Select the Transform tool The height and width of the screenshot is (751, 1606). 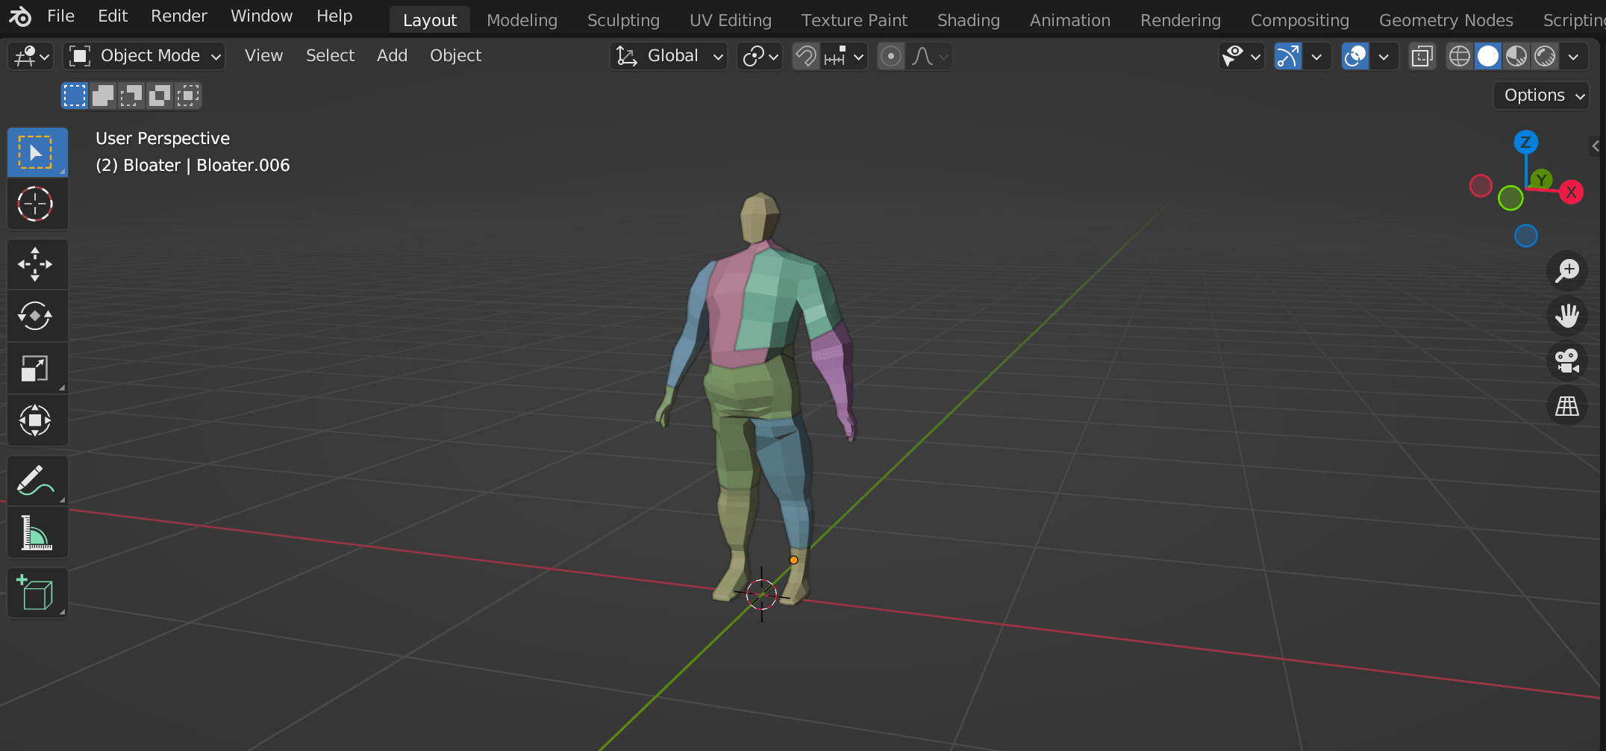pos(37,420)
